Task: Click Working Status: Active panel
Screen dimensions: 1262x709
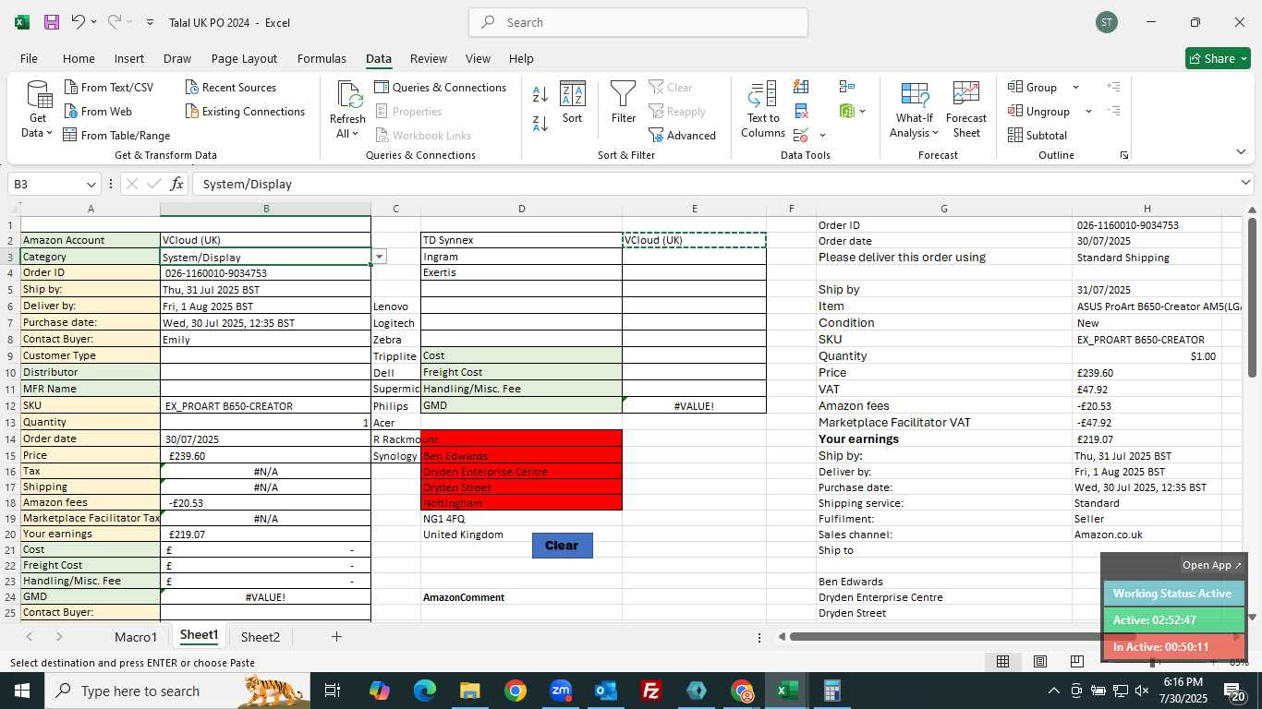Action: [1173, 594]
